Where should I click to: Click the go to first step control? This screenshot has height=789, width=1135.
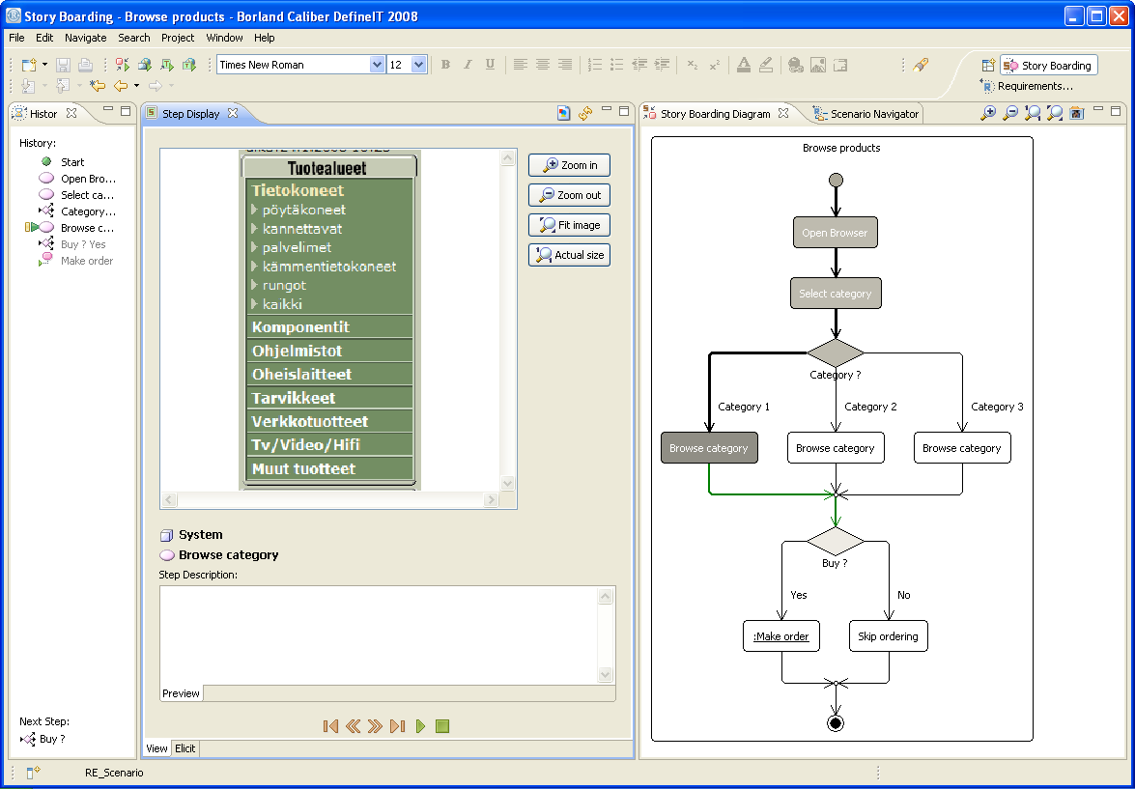(x=330, y=726)
